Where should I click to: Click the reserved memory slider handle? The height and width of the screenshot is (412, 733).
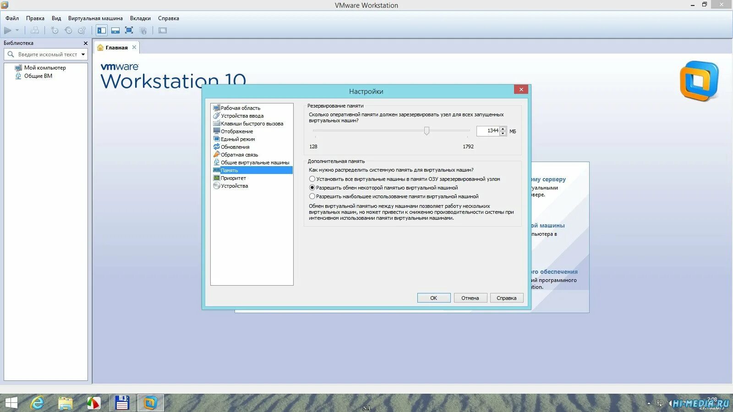[x=427, y=131]
